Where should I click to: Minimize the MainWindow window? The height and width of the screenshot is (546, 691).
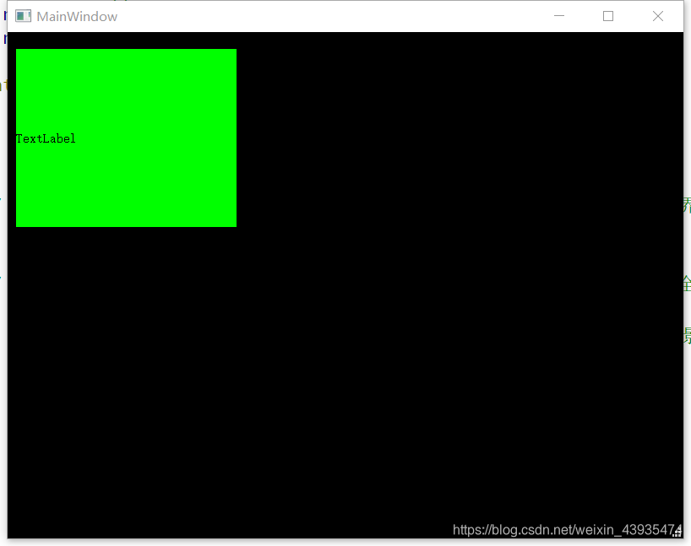[x=558, y=16]
